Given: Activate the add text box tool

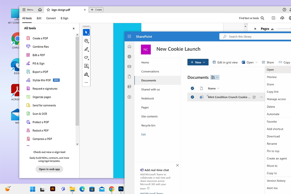Looking at the screenshot, I should 86,66.
